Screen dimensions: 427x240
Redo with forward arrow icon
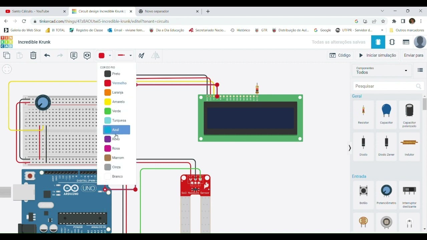(x=60, y=55)
